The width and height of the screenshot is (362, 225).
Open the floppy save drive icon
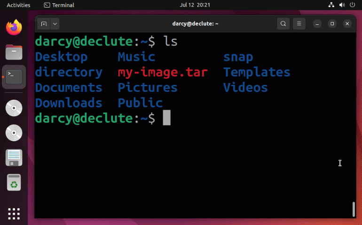pos(14,157)
